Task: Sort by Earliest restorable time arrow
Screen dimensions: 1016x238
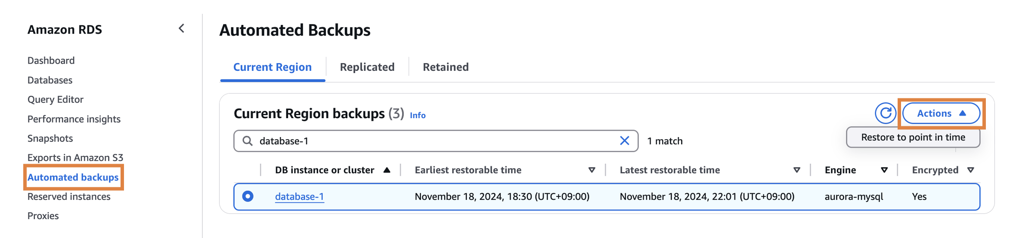Action: tap(592, 170)
